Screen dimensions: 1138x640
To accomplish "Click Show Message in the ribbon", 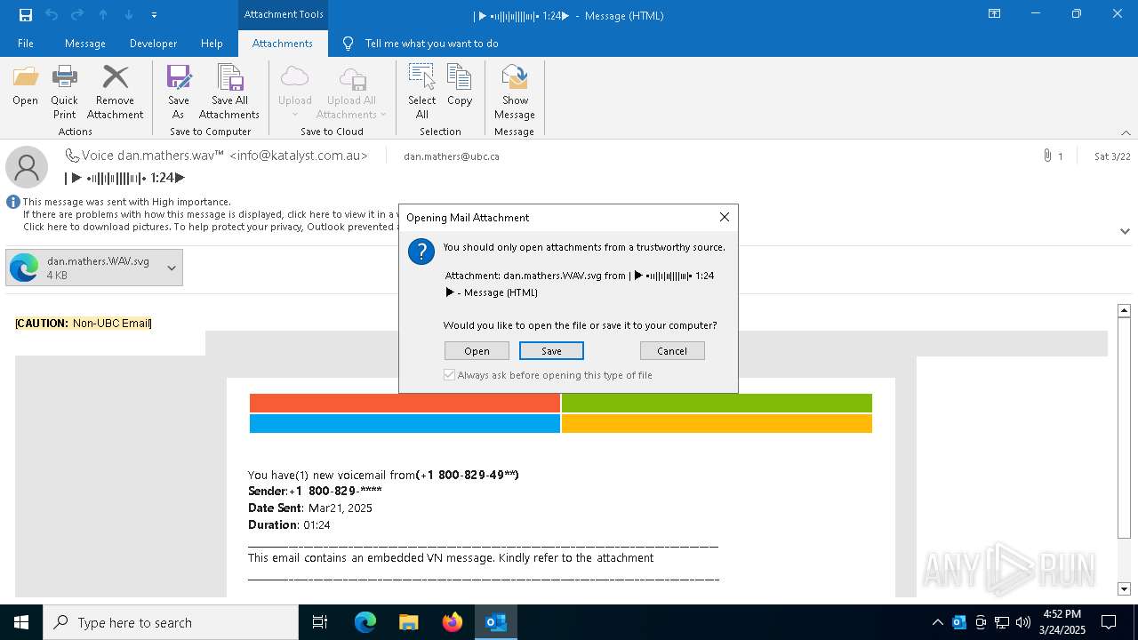I will click(515, 92).
